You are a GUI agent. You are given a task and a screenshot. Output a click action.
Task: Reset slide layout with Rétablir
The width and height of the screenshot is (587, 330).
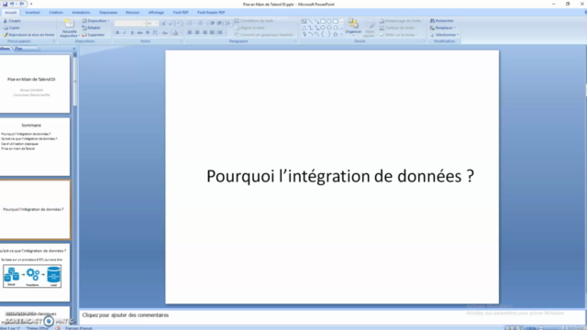point(92,27)
